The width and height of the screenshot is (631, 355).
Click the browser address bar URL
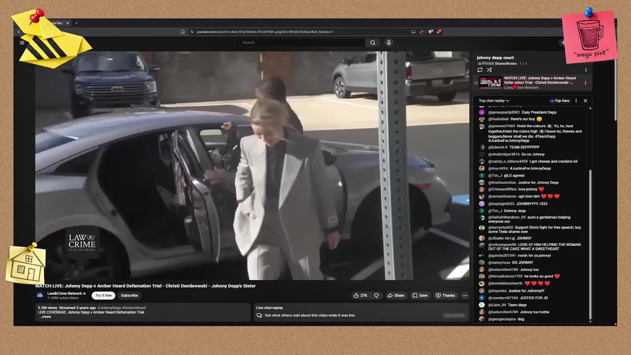[x=265, y=32]
